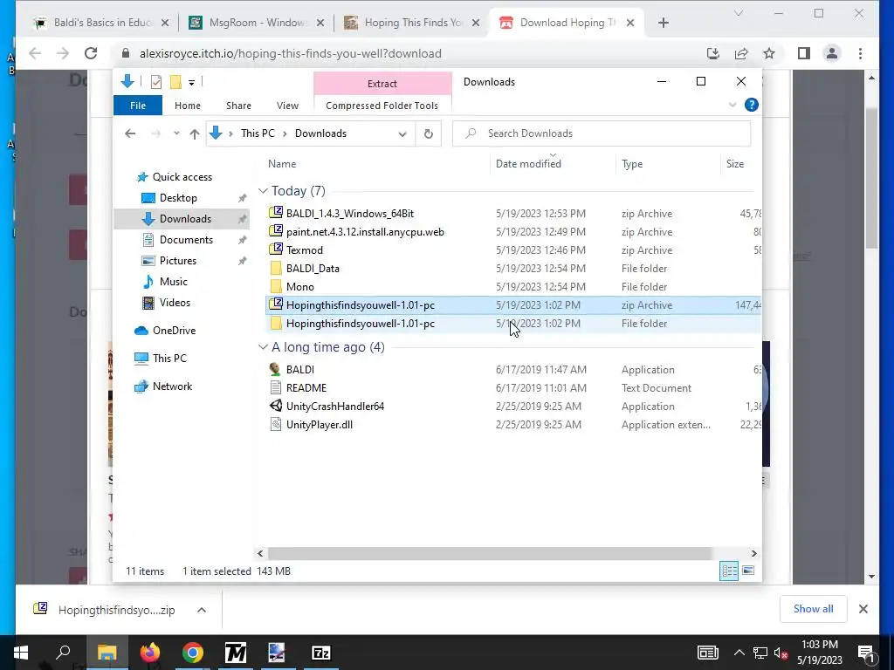This screenshot has height=670, width=894.
Task: Open recent locations dropdown arrow
Action: (x=176, y=133)
